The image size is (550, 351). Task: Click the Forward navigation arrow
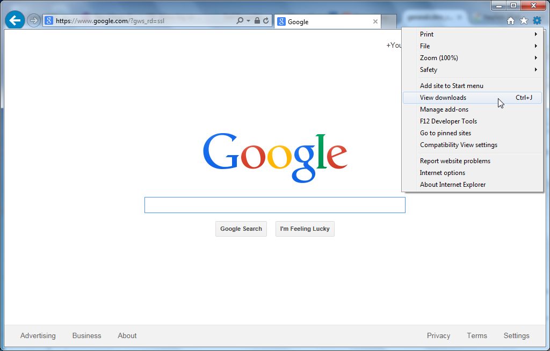34,21
